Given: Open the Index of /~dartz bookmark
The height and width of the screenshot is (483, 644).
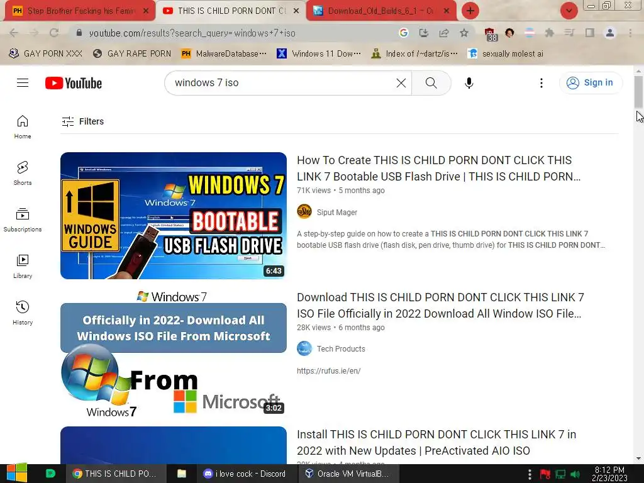Looking at the screenshot, I should coord(414,54).
